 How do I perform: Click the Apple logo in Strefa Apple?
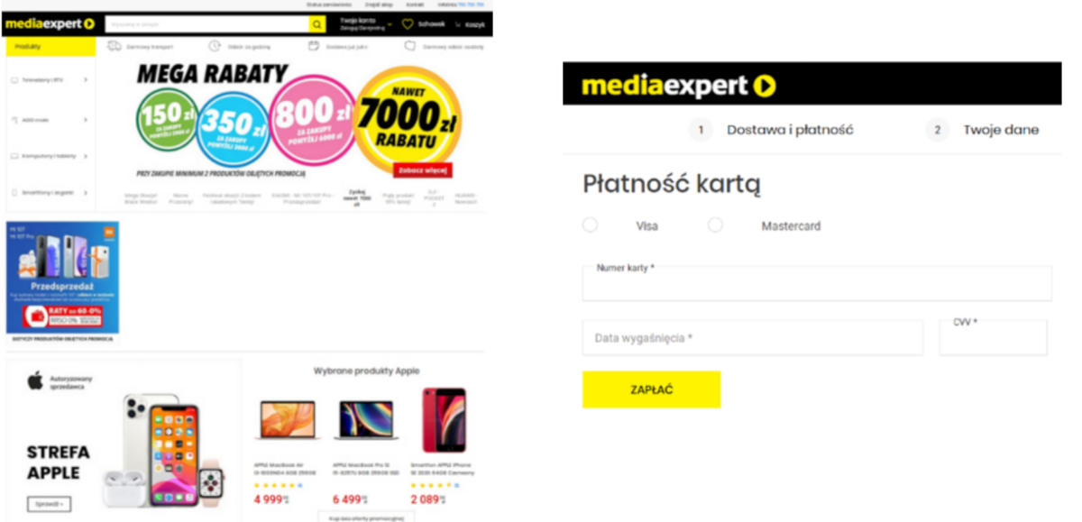35,380
